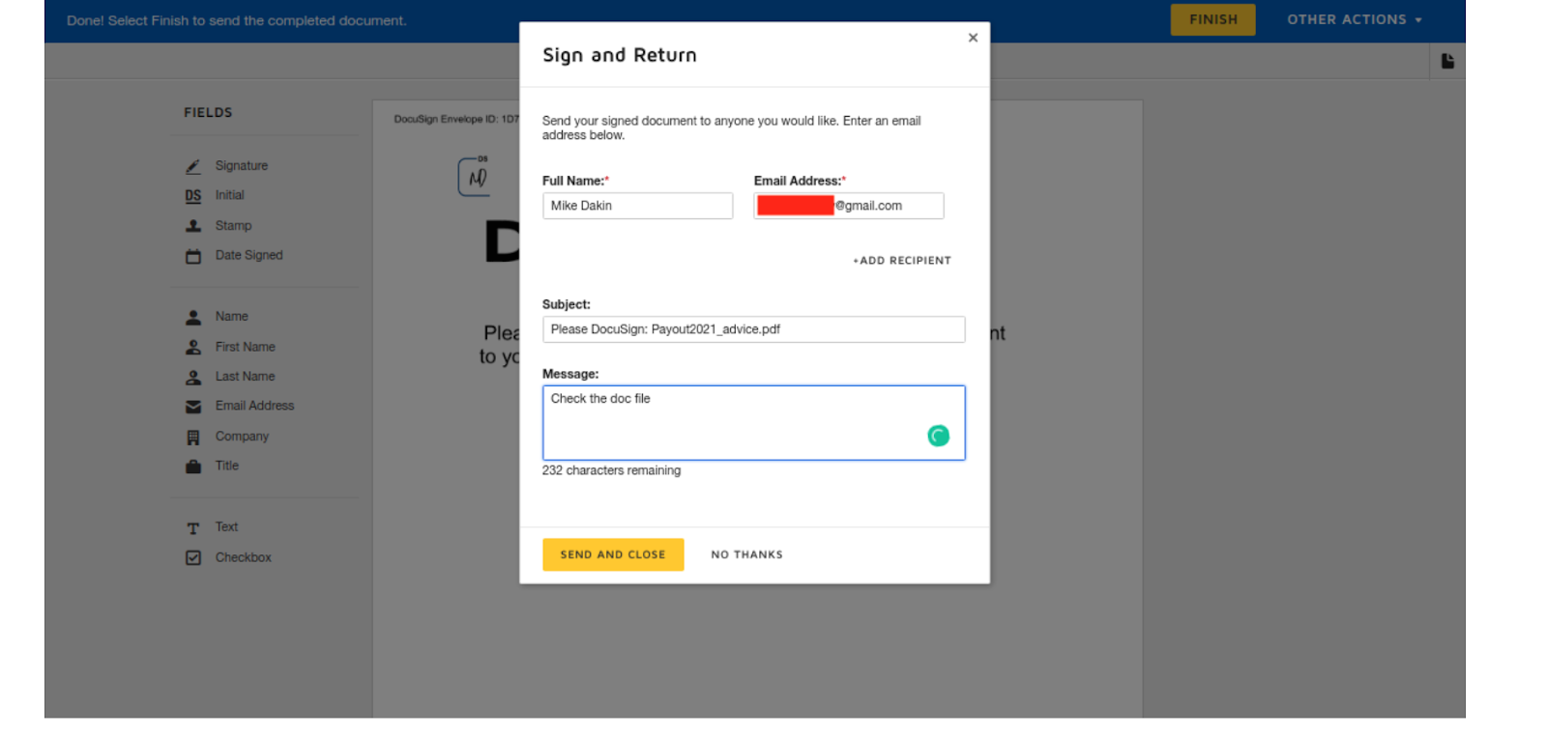The image size is (1547, 737).
Task: Select the Title field label
Action: [x=227, y=466]
